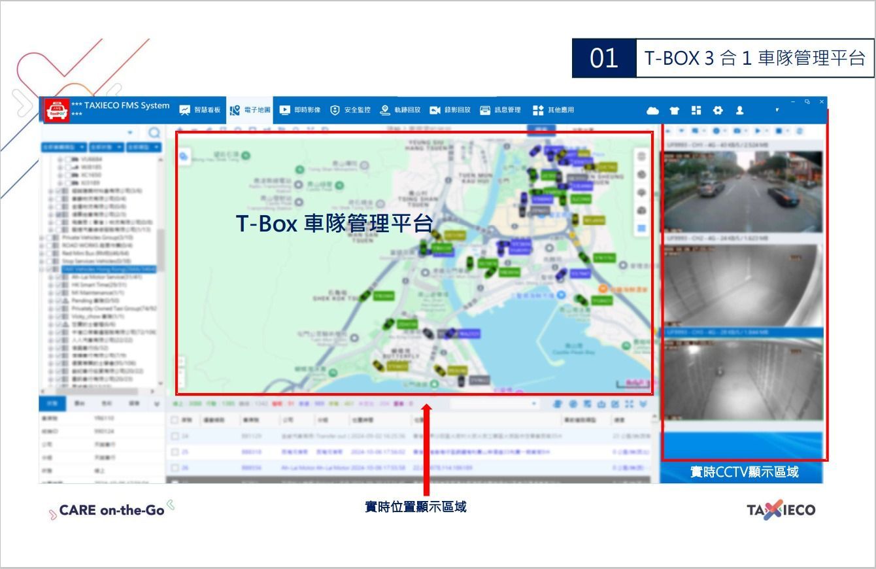Open the 軌跡回放 tab
The width and height of the screenshot is (876, 569).
tap(400, 111)
